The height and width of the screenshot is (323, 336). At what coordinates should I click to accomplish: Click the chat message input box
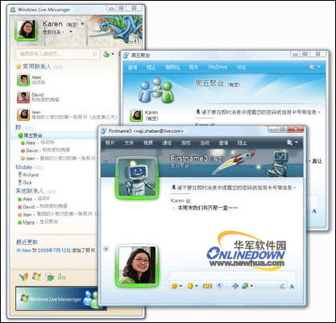tap(233, 275)
